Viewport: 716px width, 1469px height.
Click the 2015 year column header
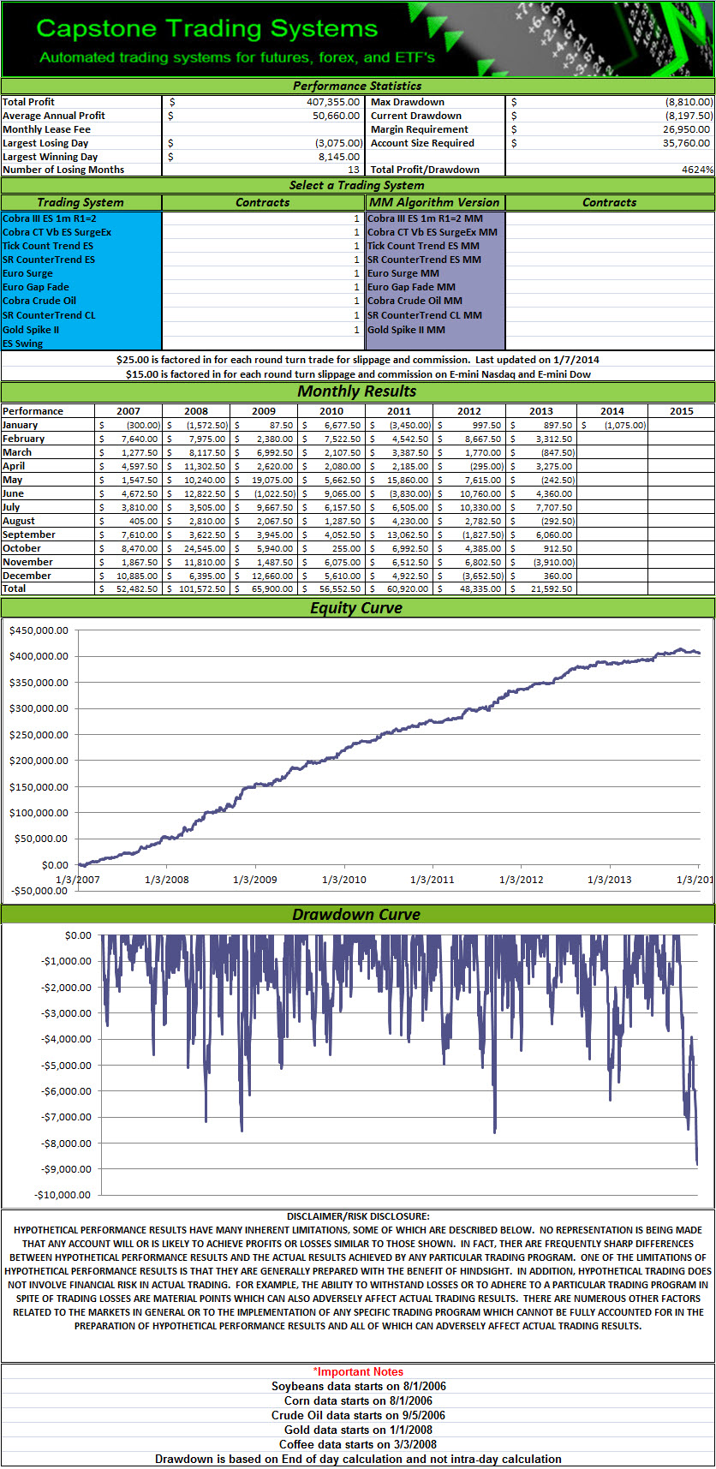[x=682, y=411]
